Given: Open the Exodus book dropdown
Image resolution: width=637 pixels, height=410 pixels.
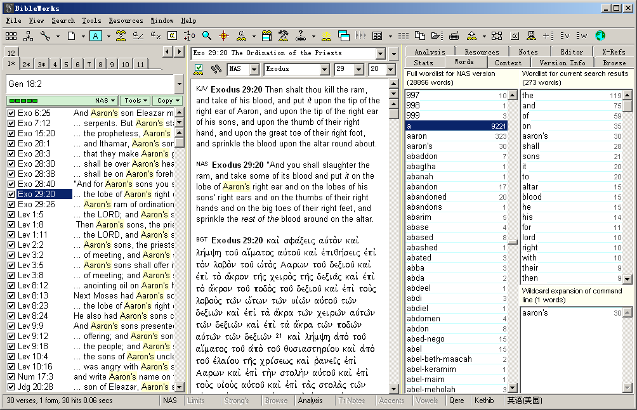Looking at the screenshot, I should 324,70.
